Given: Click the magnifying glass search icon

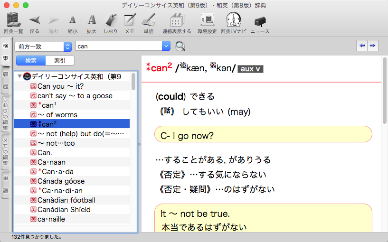Looking at the screenshot, I should pos(180,46).
